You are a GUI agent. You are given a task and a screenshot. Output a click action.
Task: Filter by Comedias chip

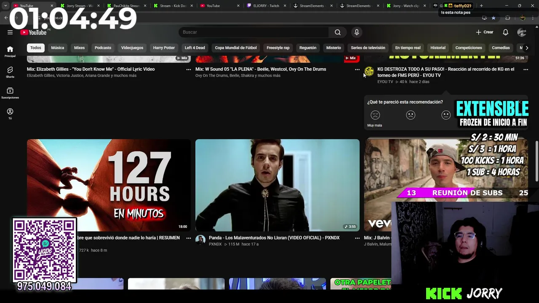pos(501,48)
